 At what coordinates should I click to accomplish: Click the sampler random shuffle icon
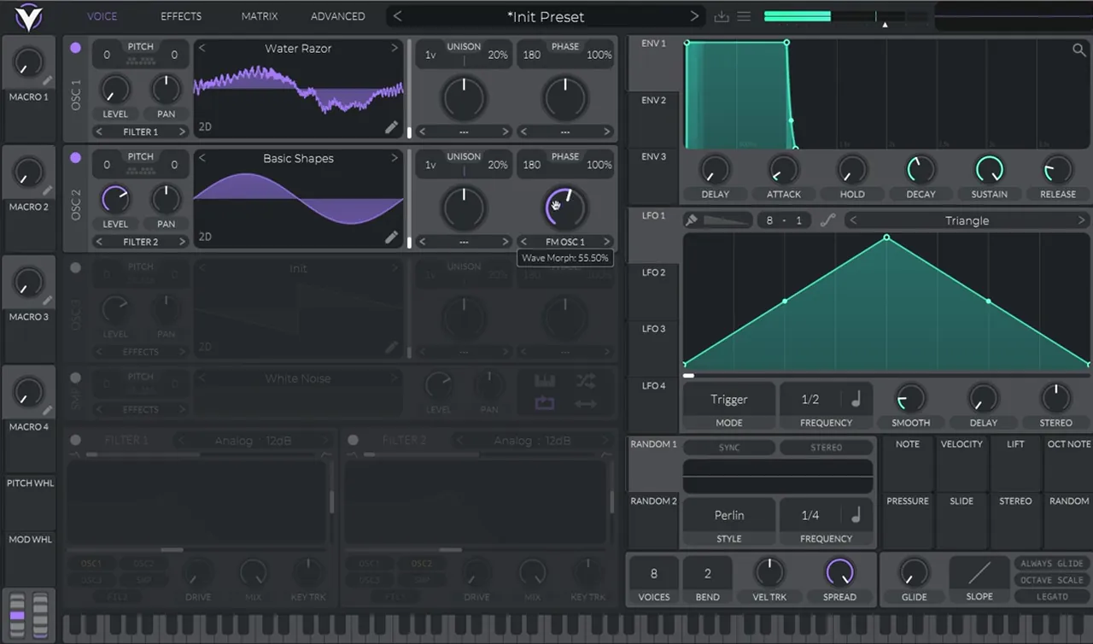(586, 381)
